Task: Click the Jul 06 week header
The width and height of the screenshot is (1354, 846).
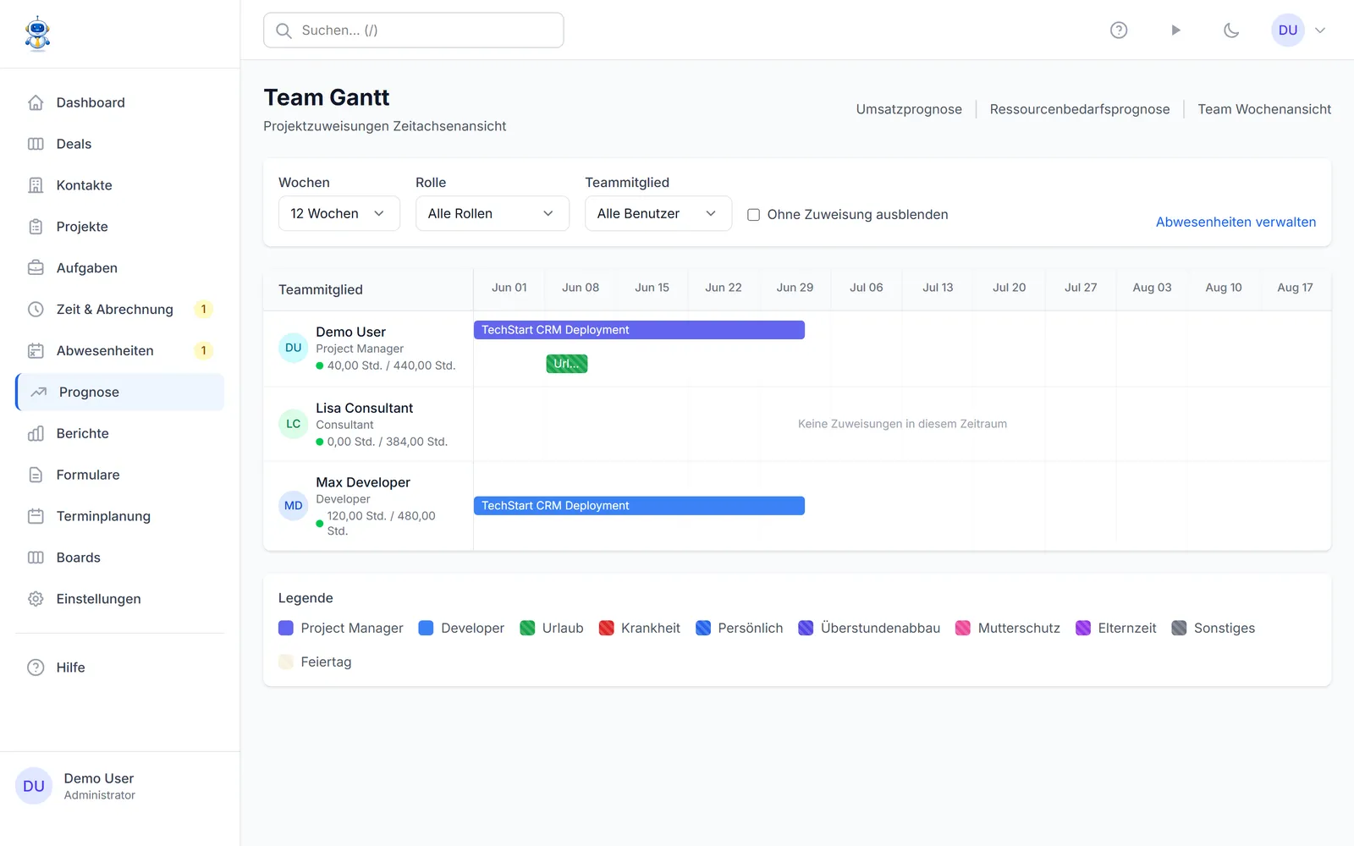Action: point(867,288)
